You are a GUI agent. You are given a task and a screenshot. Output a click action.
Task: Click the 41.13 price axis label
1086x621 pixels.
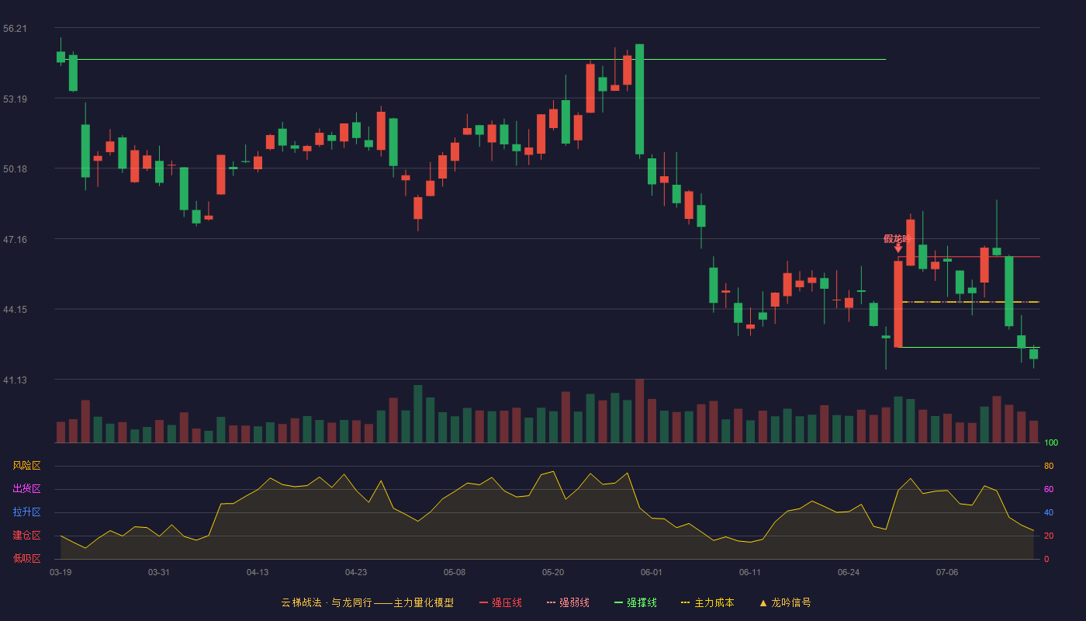coord(15,380)
